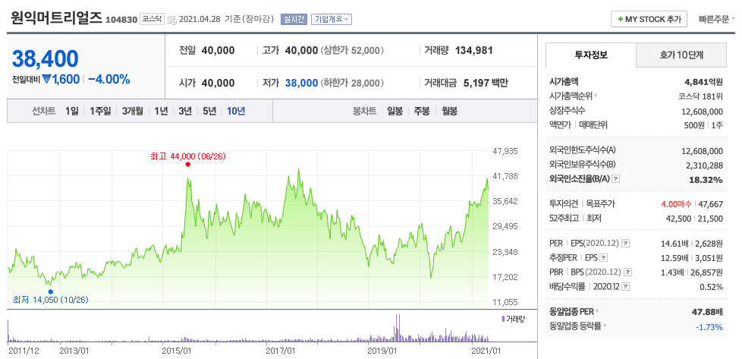This screenshot has height=359, width=742.
Task: Select the 3개월 line chart period
Action: point(132,112)
